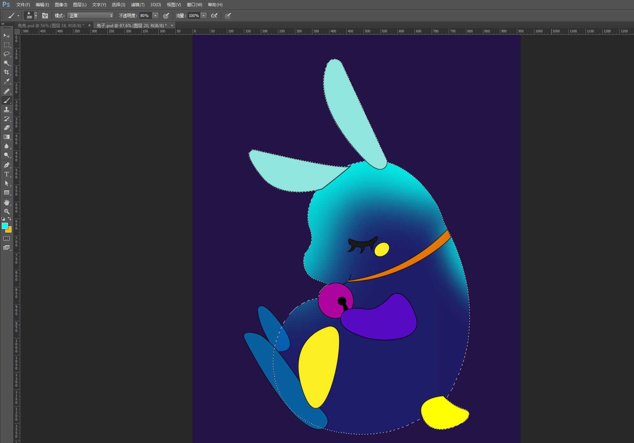Select the Healing Brush tool

7,91
